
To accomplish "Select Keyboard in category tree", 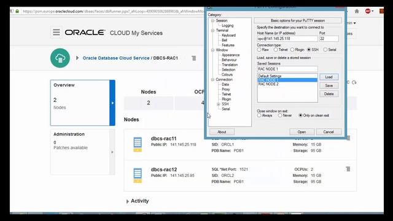I will [228, 36].
